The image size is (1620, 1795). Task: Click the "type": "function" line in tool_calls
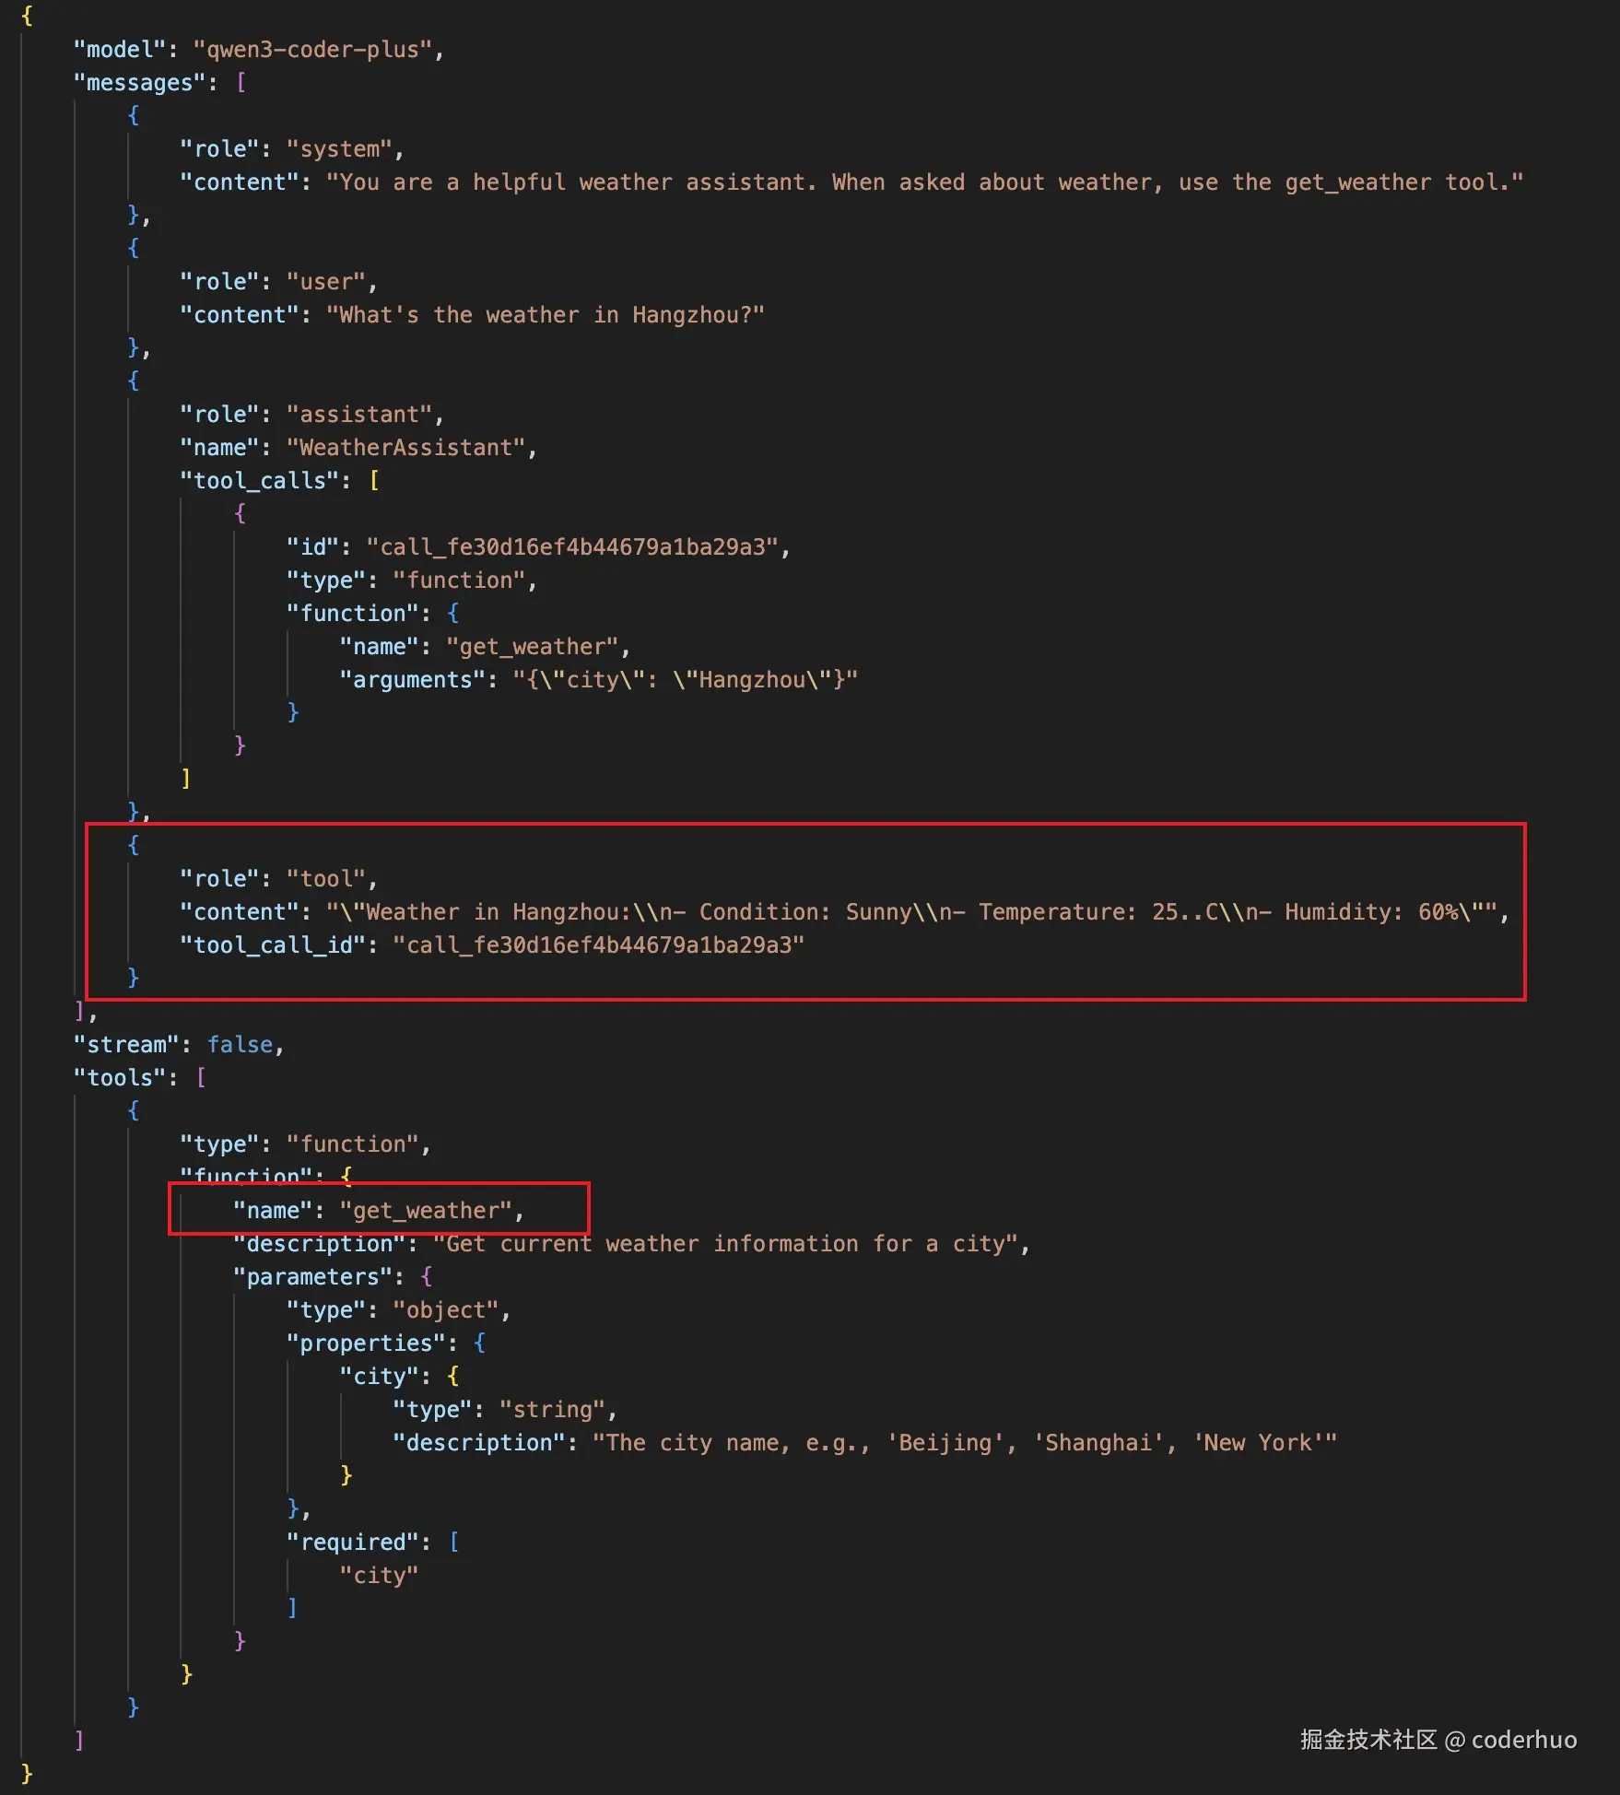tap(411, 581)
